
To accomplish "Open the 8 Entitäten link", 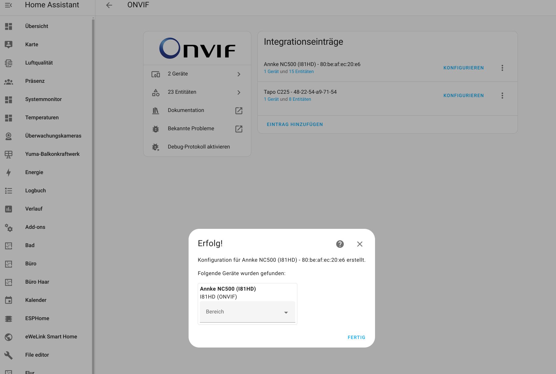I will [x=300, y=99].
